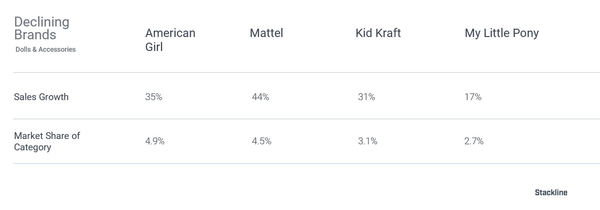
Task: Click the My Little Pony column header
Action: click(x=502, y=33)
